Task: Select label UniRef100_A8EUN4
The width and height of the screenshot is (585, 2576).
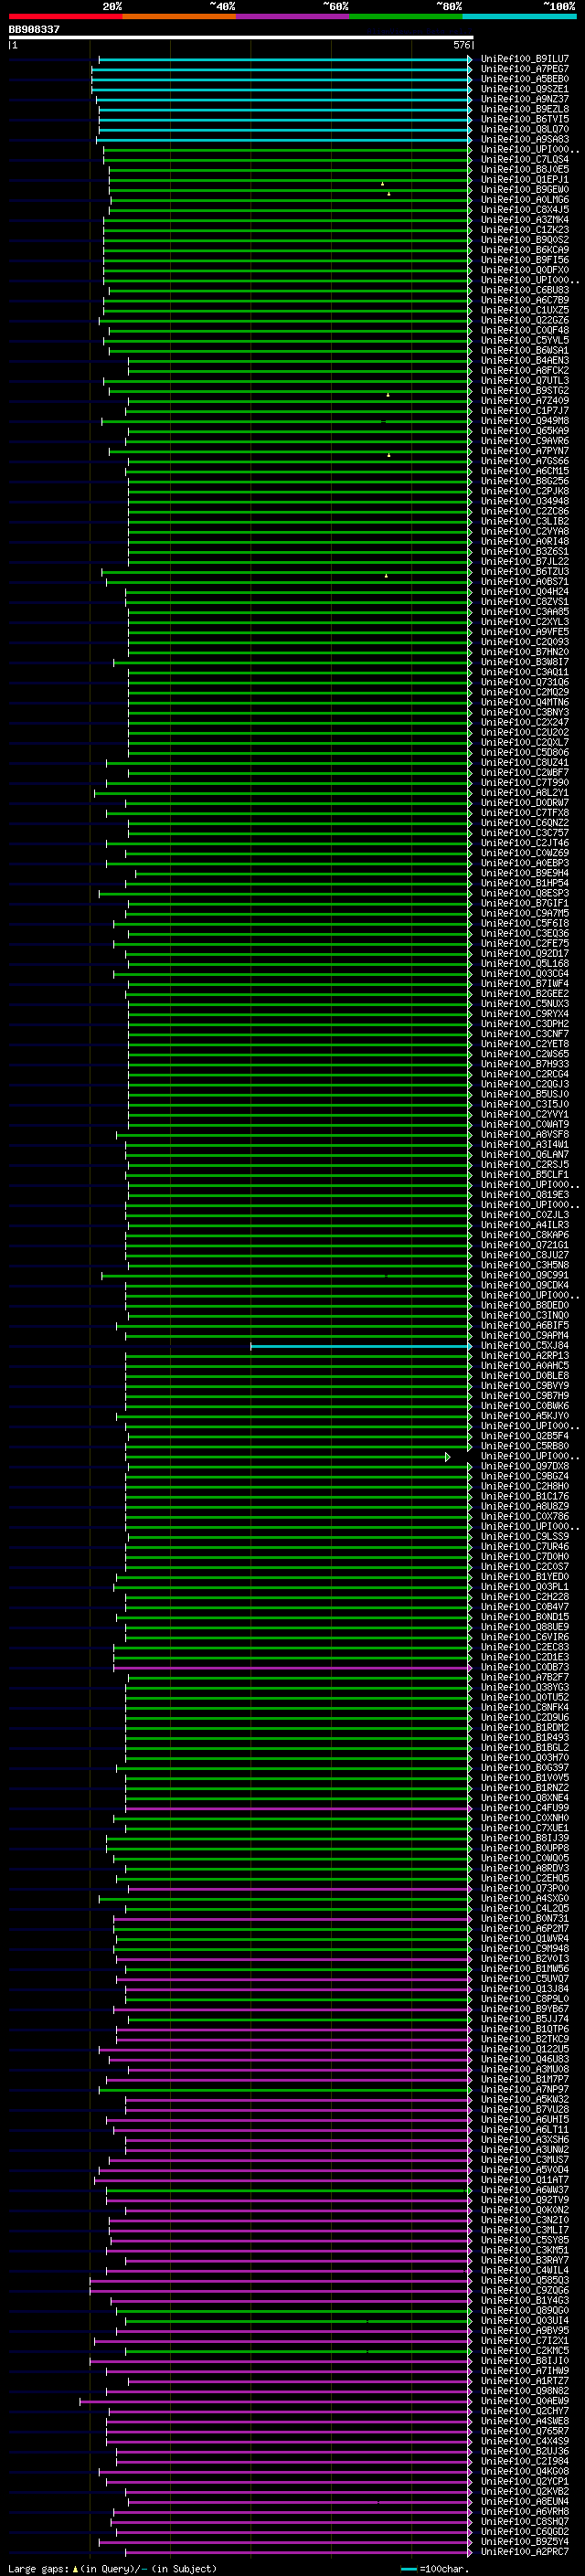Action: (525, 2501)
